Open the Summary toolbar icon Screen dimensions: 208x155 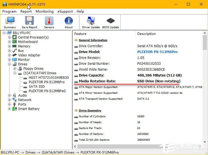tap(10, 22)
